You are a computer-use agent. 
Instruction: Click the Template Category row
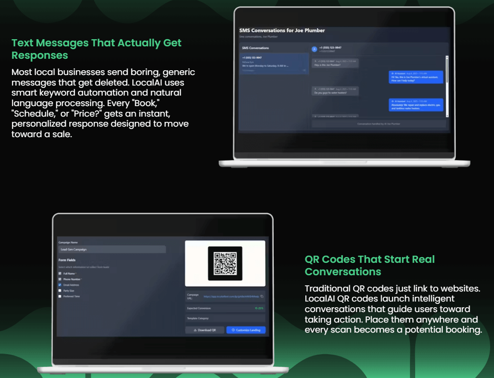[225, 318]
